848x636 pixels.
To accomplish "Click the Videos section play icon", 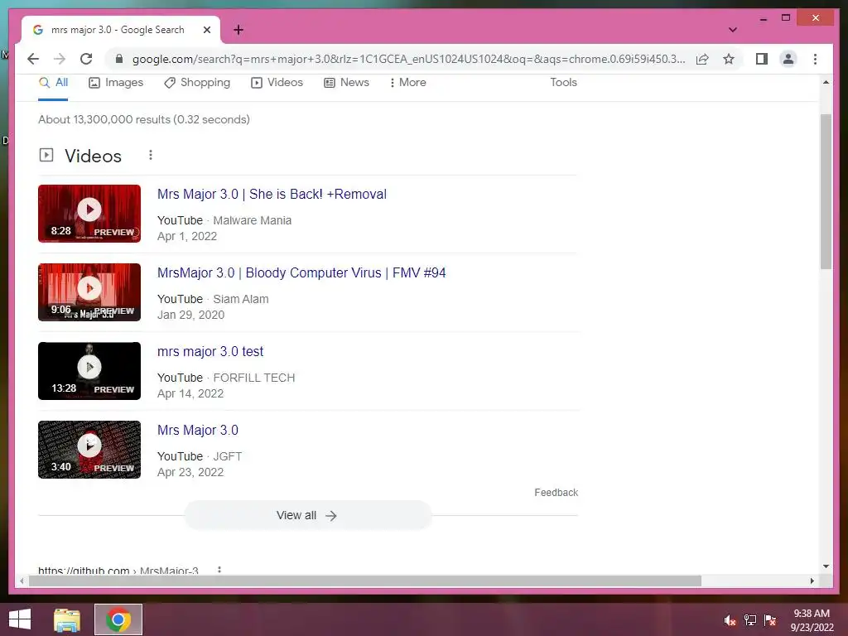I will (46, 155).
